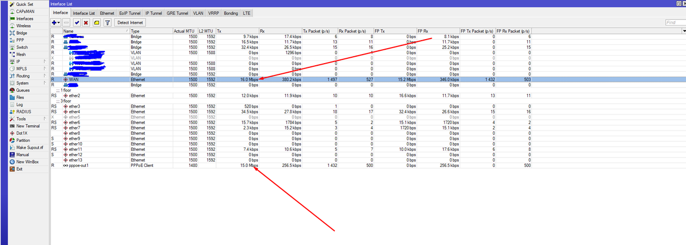Switch to the LTE tab
The image size is (686, 245).
tap(247, 12)
